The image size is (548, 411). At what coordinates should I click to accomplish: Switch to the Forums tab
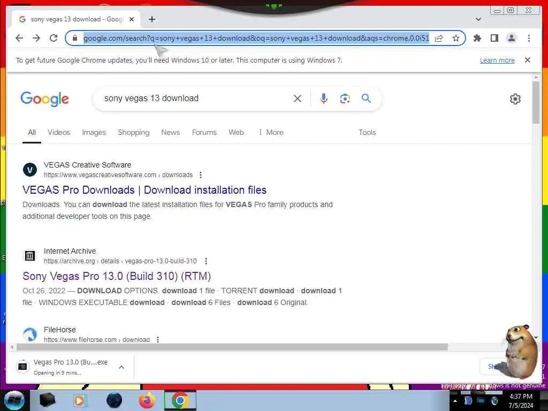point(204,133)
